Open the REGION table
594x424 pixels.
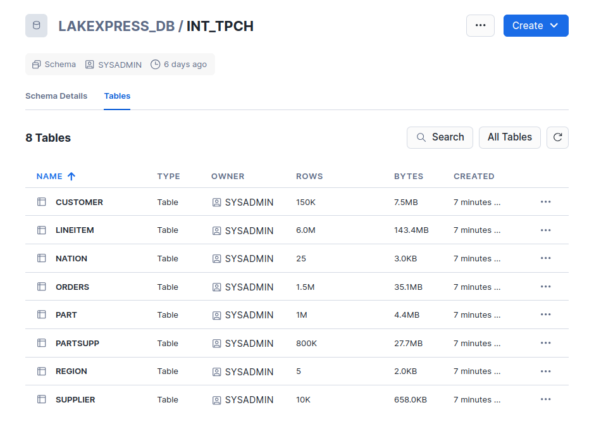coord(71,371)
